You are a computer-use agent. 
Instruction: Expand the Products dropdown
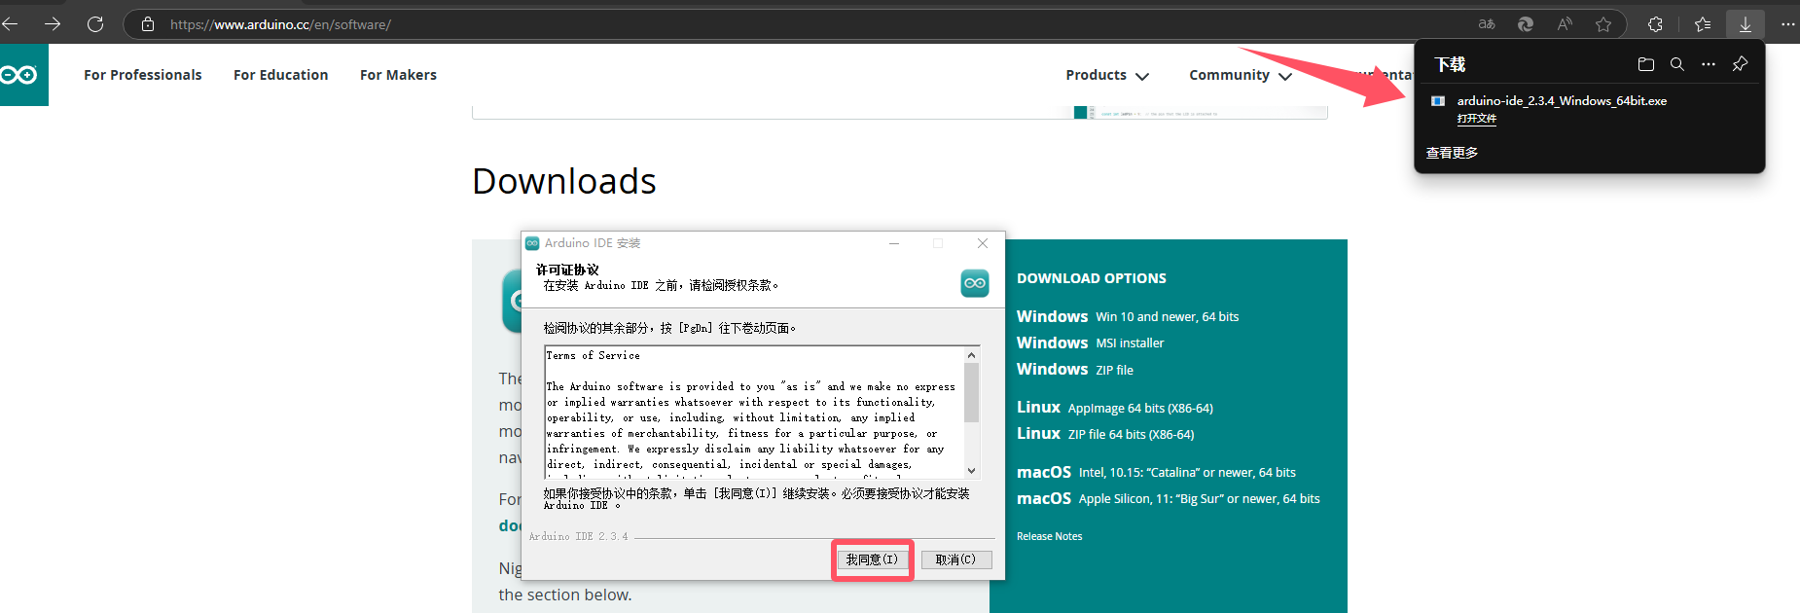point(1107,75)
